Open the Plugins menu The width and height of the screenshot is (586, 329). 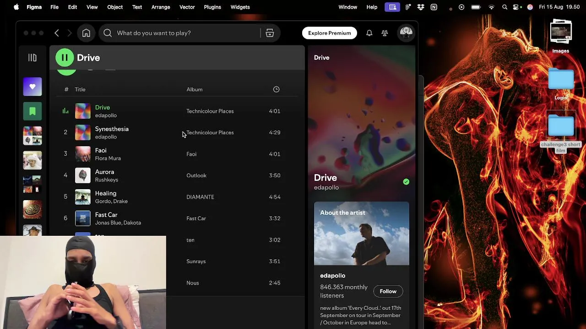[212, 7]
